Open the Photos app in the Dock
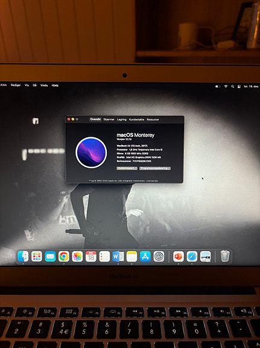This screenshot has height=348, width=260. (x=77, y=257)
